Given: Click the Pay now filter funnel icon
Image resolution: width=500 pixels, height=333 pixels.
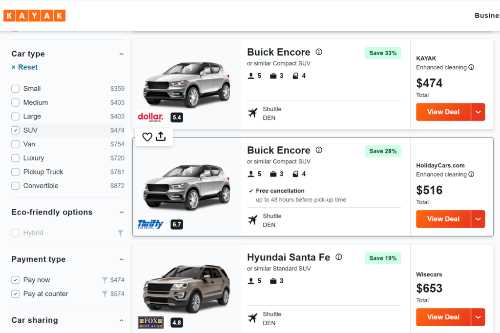Looking at the screenshot, I should point(104,280).
